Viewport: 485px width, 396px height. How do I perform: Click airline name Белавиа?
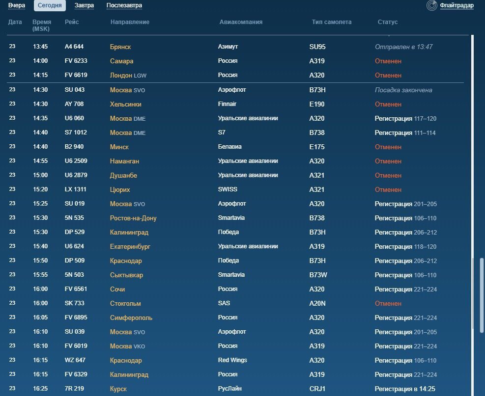click(x=230, y=146)
